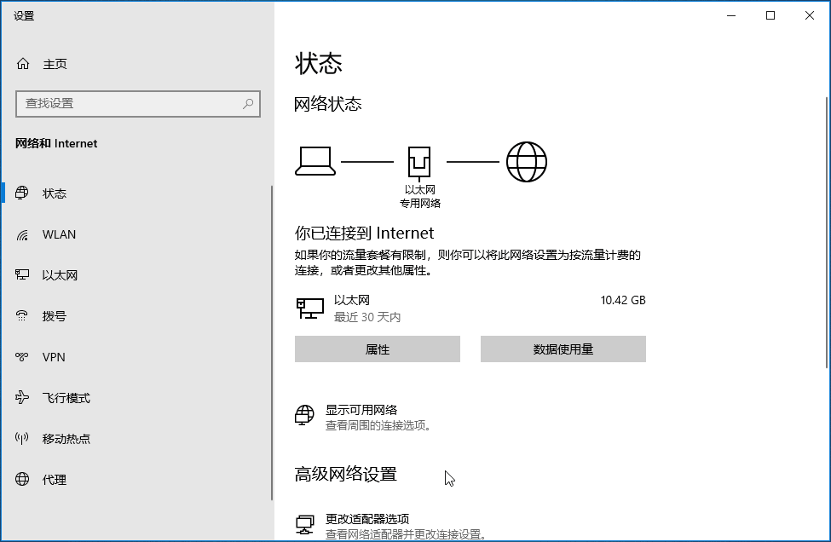Open 显示可用网络 to view nearby connections
Image resolution: width=831 pixels, height=542 pixels.
tap(364, 408)
